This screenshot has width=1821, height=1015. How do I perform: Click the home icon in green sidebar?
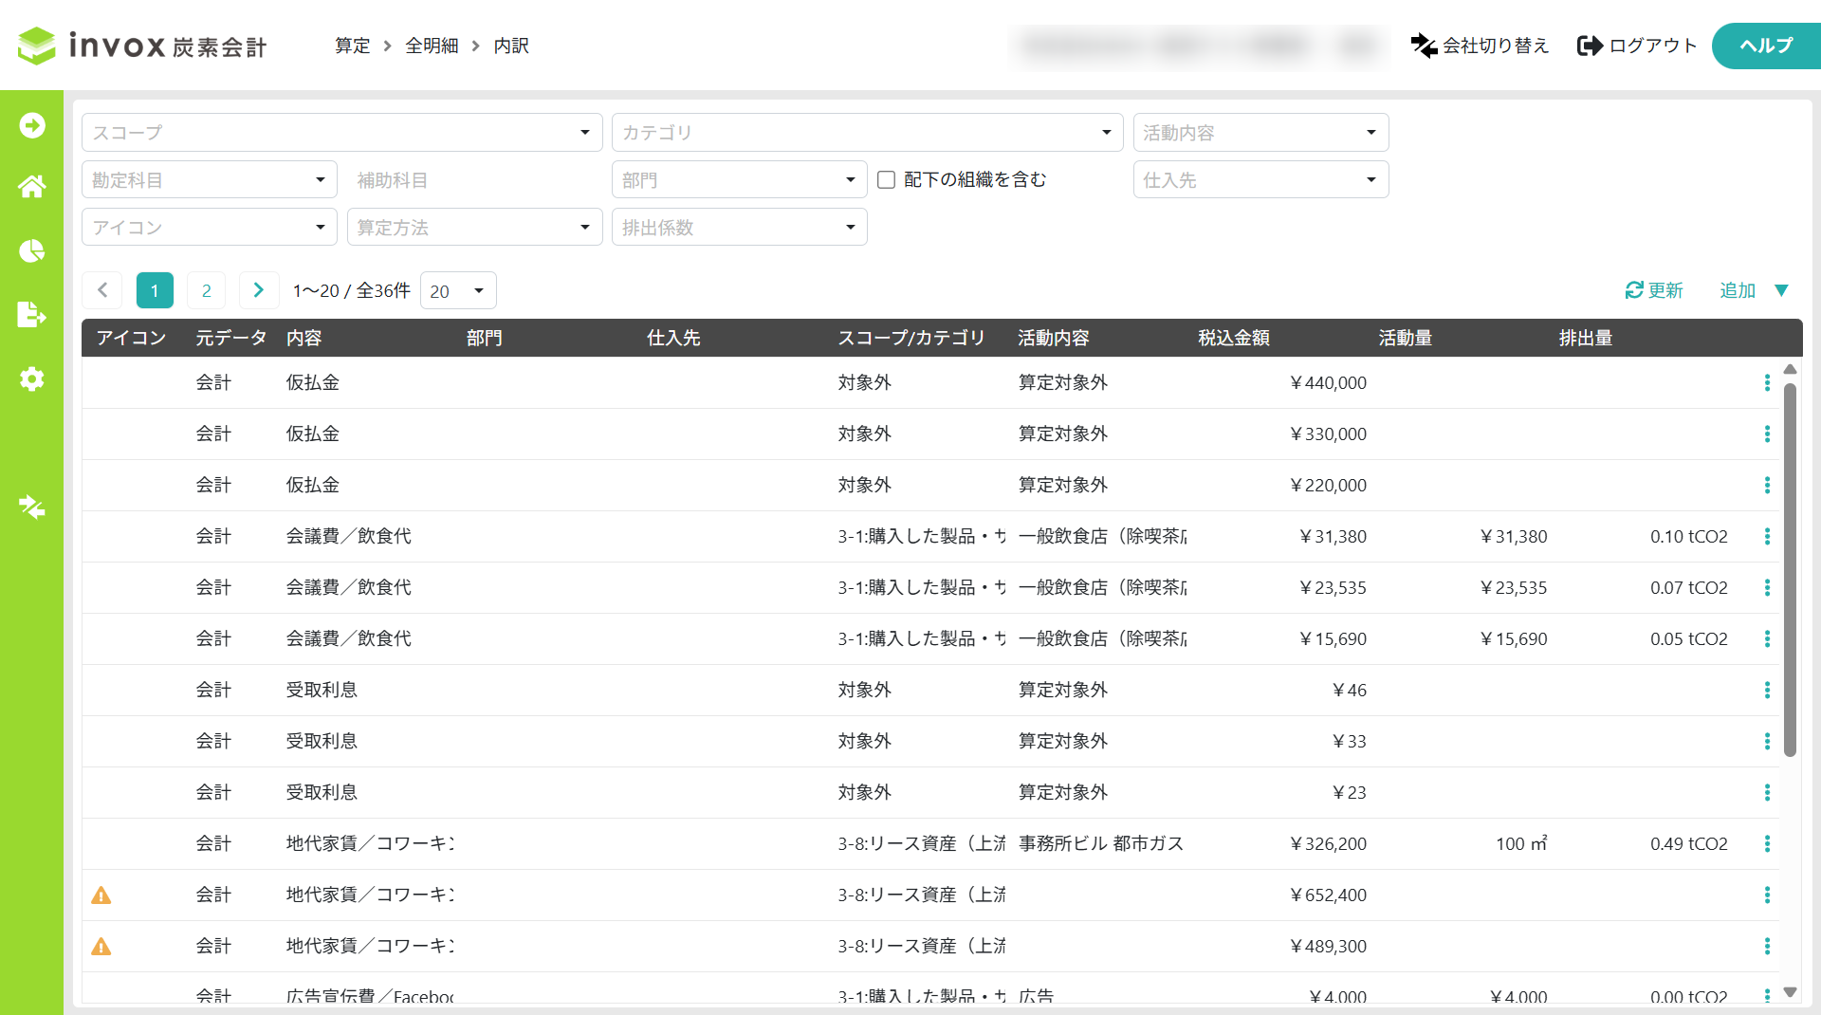(31, 187)
